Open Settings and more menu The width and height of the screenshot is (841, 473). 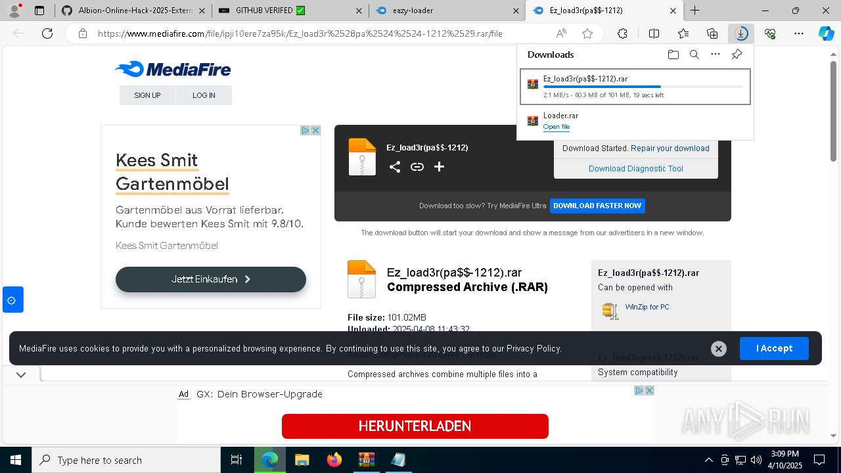799,34
